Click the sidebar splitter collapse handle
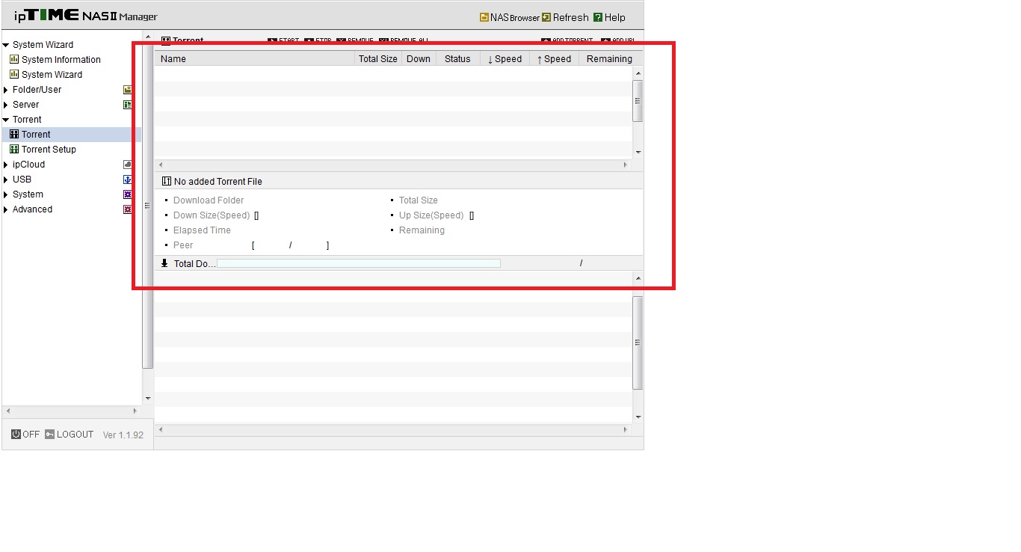The width and height of the screenshot is (1021, 552). click(x=147, y=206)
